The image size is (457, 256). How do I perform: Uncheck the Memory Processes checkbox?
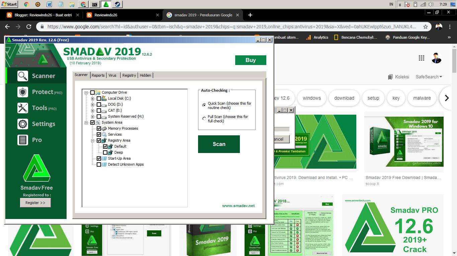99,128
